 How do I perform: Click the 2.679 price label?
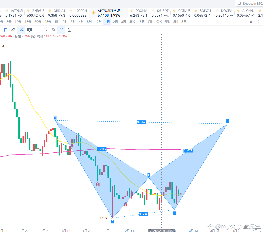point(188,150)
